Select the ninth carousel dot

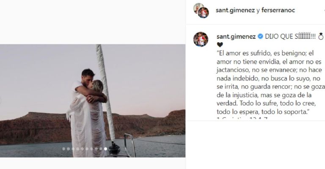pyautogui.click(x=101, y=149)
